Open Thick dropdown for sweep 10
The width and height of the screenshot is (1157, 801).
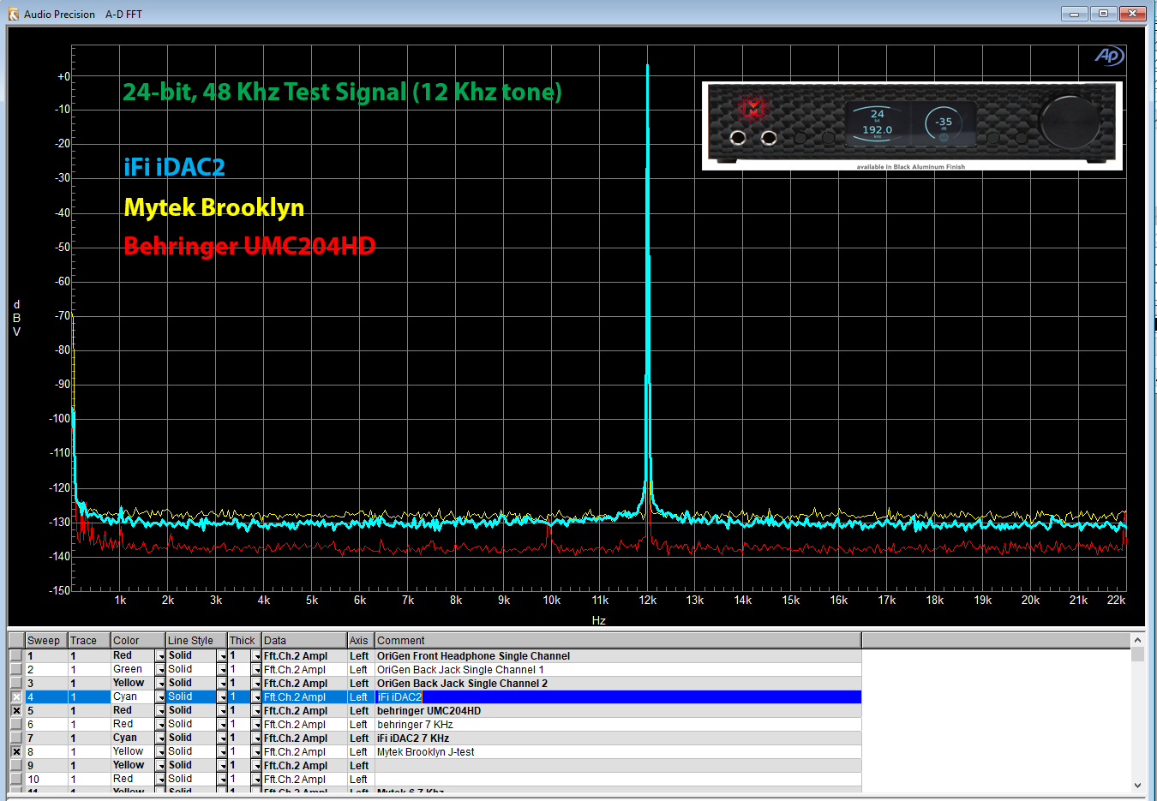click(x=256, y=780)
